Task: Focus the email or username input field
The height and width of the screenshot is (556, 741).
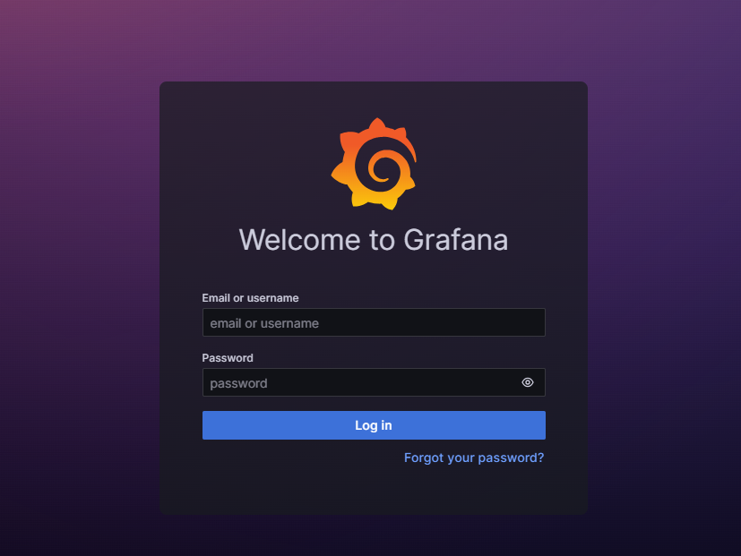Action: click(374, 322)
